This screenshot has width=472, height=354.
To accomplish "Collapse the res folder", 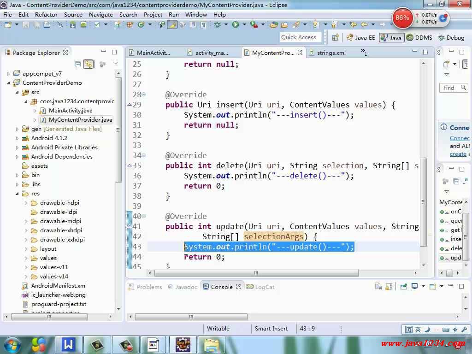I will (17, 194).
